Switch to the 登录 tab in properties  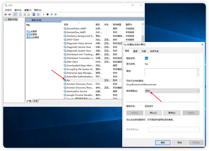[135, 51]
